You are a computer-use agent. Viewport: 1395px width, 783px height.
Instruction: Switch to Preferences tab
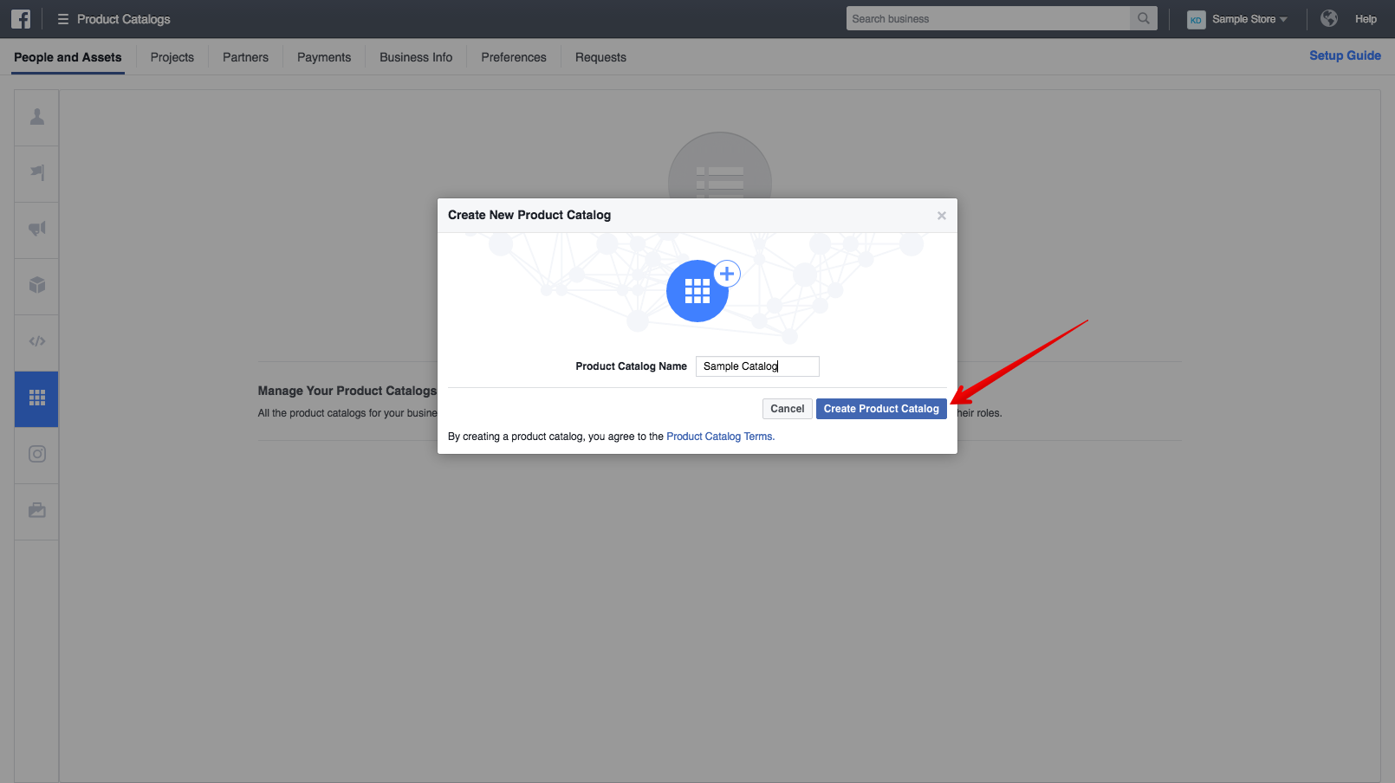[x=514, y=57]
